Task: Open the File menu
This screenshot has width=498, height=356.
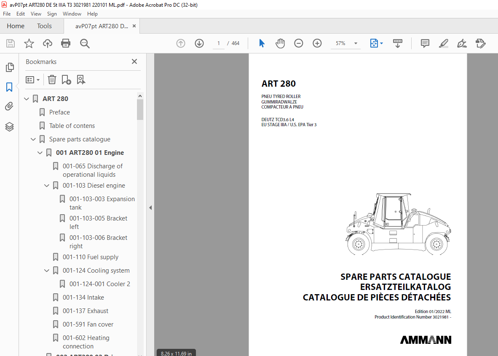Action: 7,14
